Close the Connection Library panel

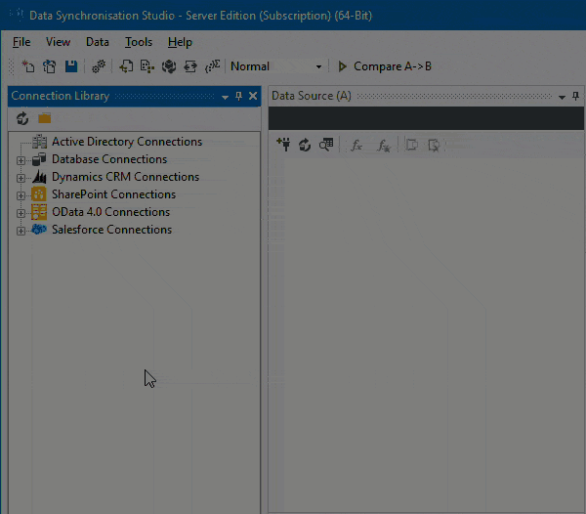253,96
